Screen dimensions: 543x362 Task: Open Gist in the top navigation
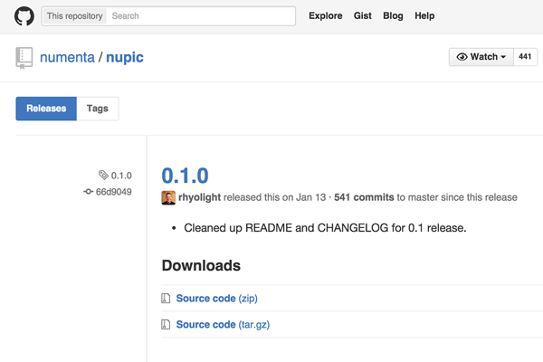(363, 16)
